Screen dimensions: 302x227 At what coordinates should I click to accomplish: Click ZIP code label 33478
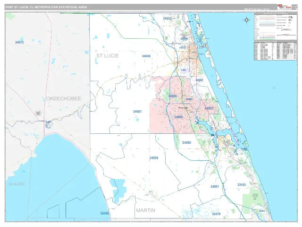pyautogui.click(x=216, y=214)
